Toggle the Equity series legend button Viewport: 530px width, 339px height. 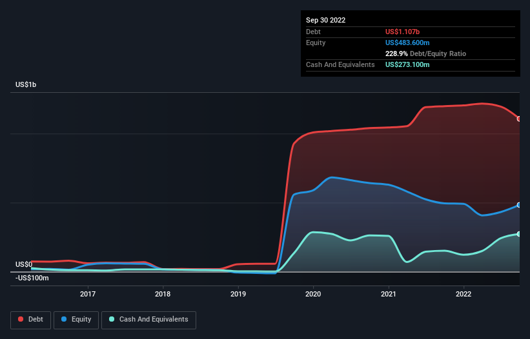(76, 320)
